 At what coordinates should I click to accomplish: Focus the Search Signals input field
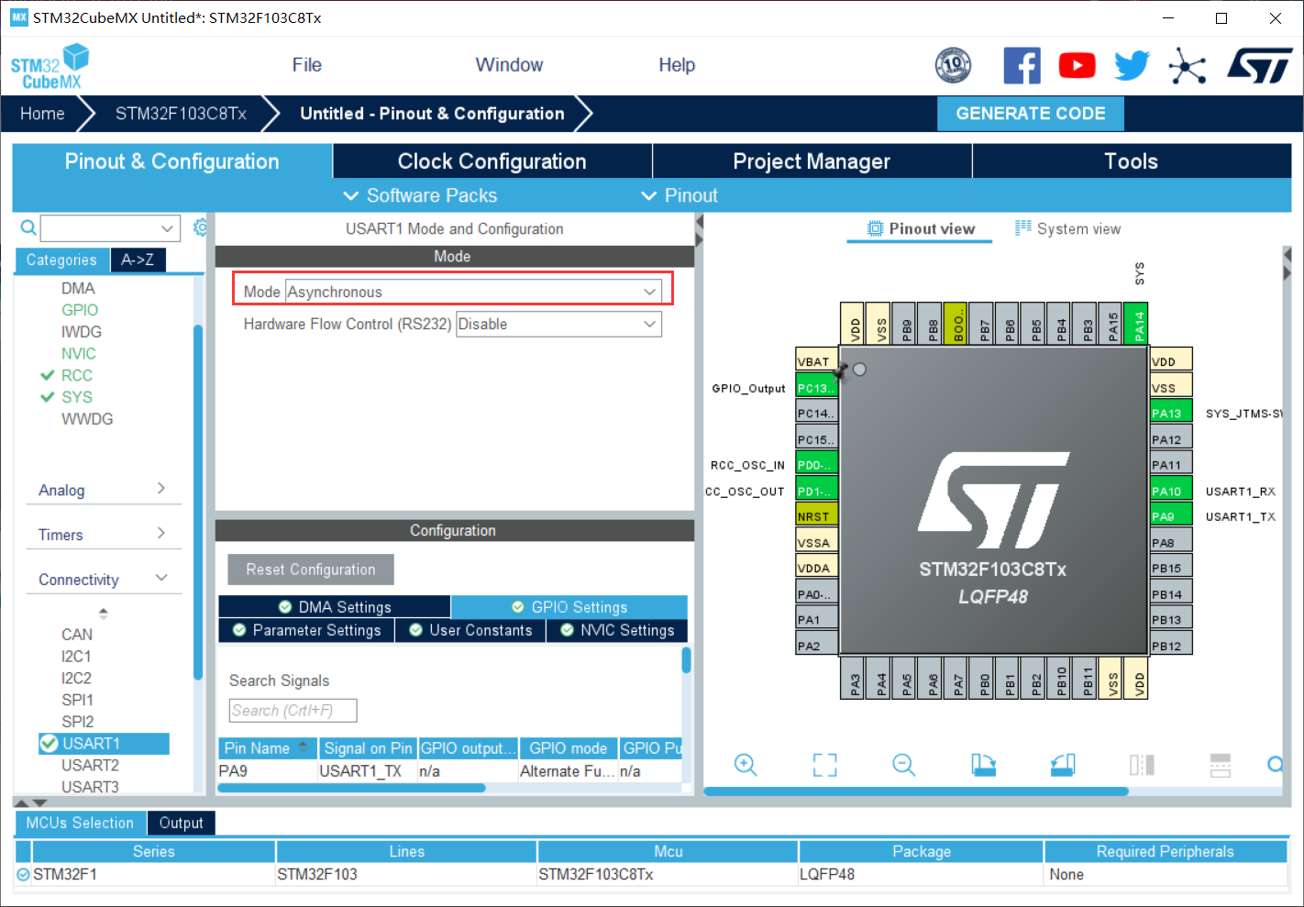pyautogui.click(x=293, y=711)
